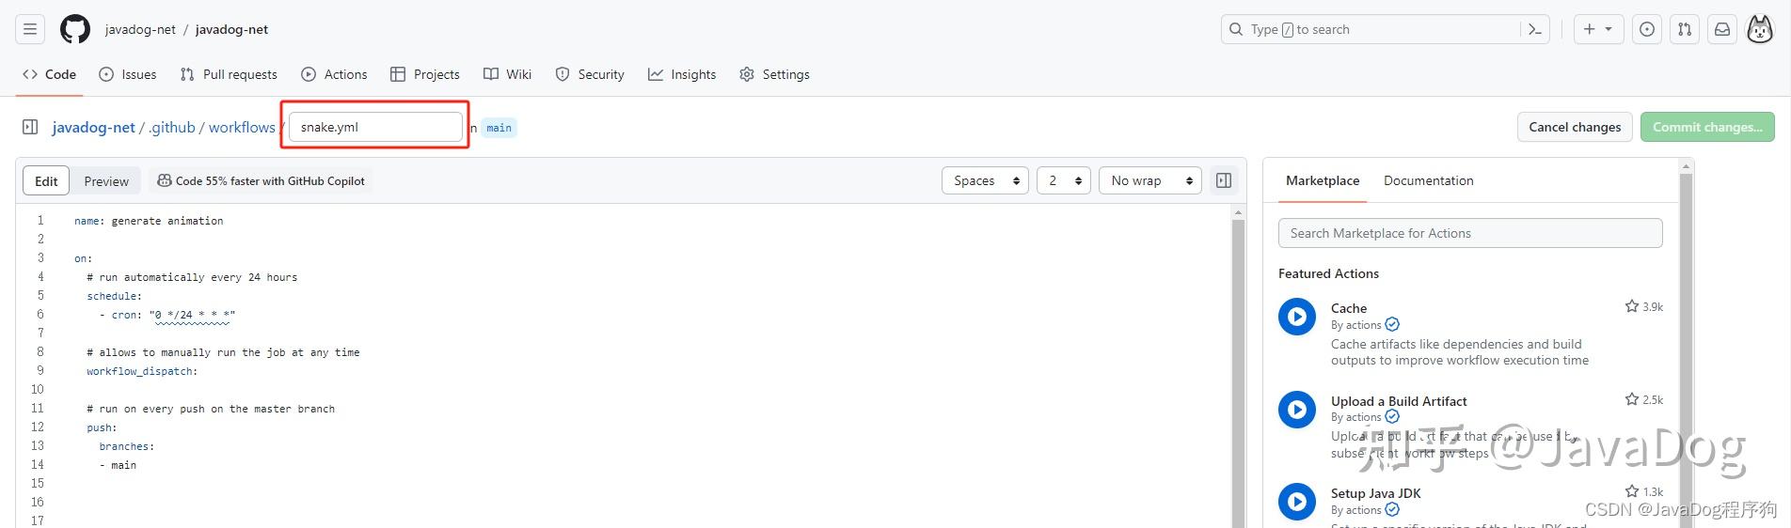
Task: Open the issues icon in header
Action: click(x=1647, y=29)
